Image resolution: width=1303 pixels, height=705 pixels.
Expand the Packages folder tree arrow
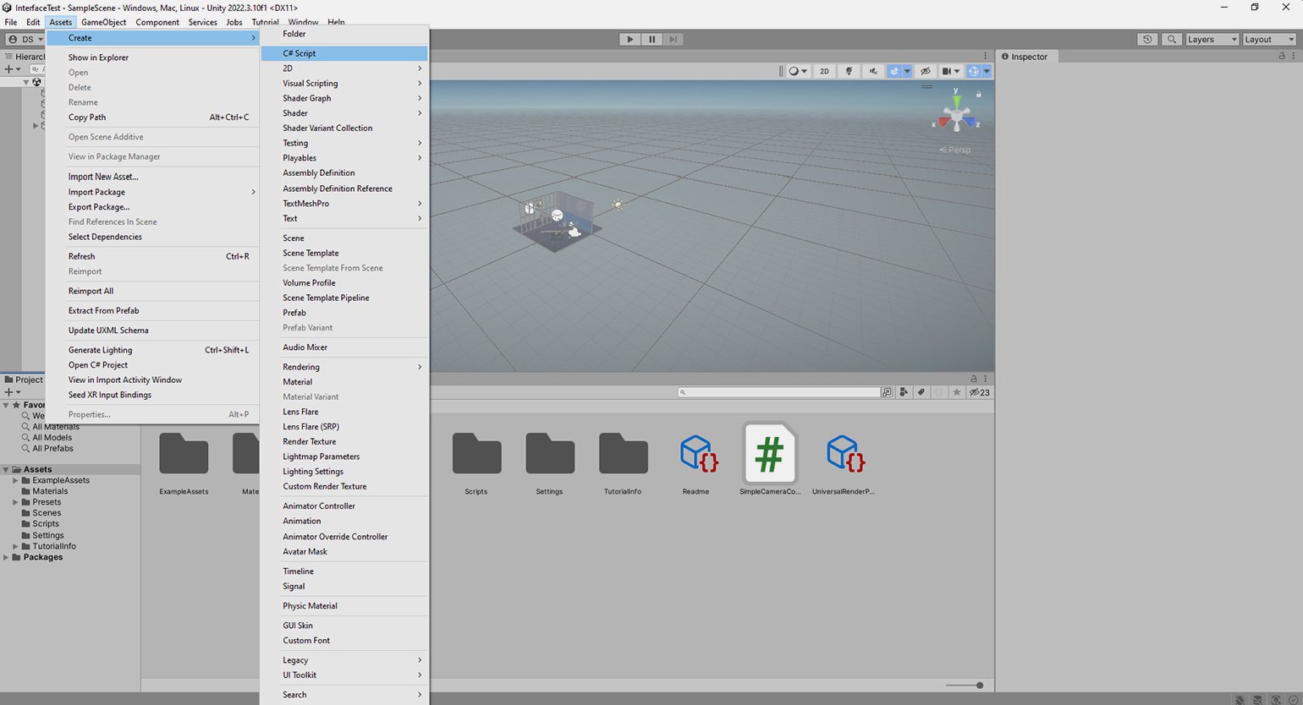(7, 557)
